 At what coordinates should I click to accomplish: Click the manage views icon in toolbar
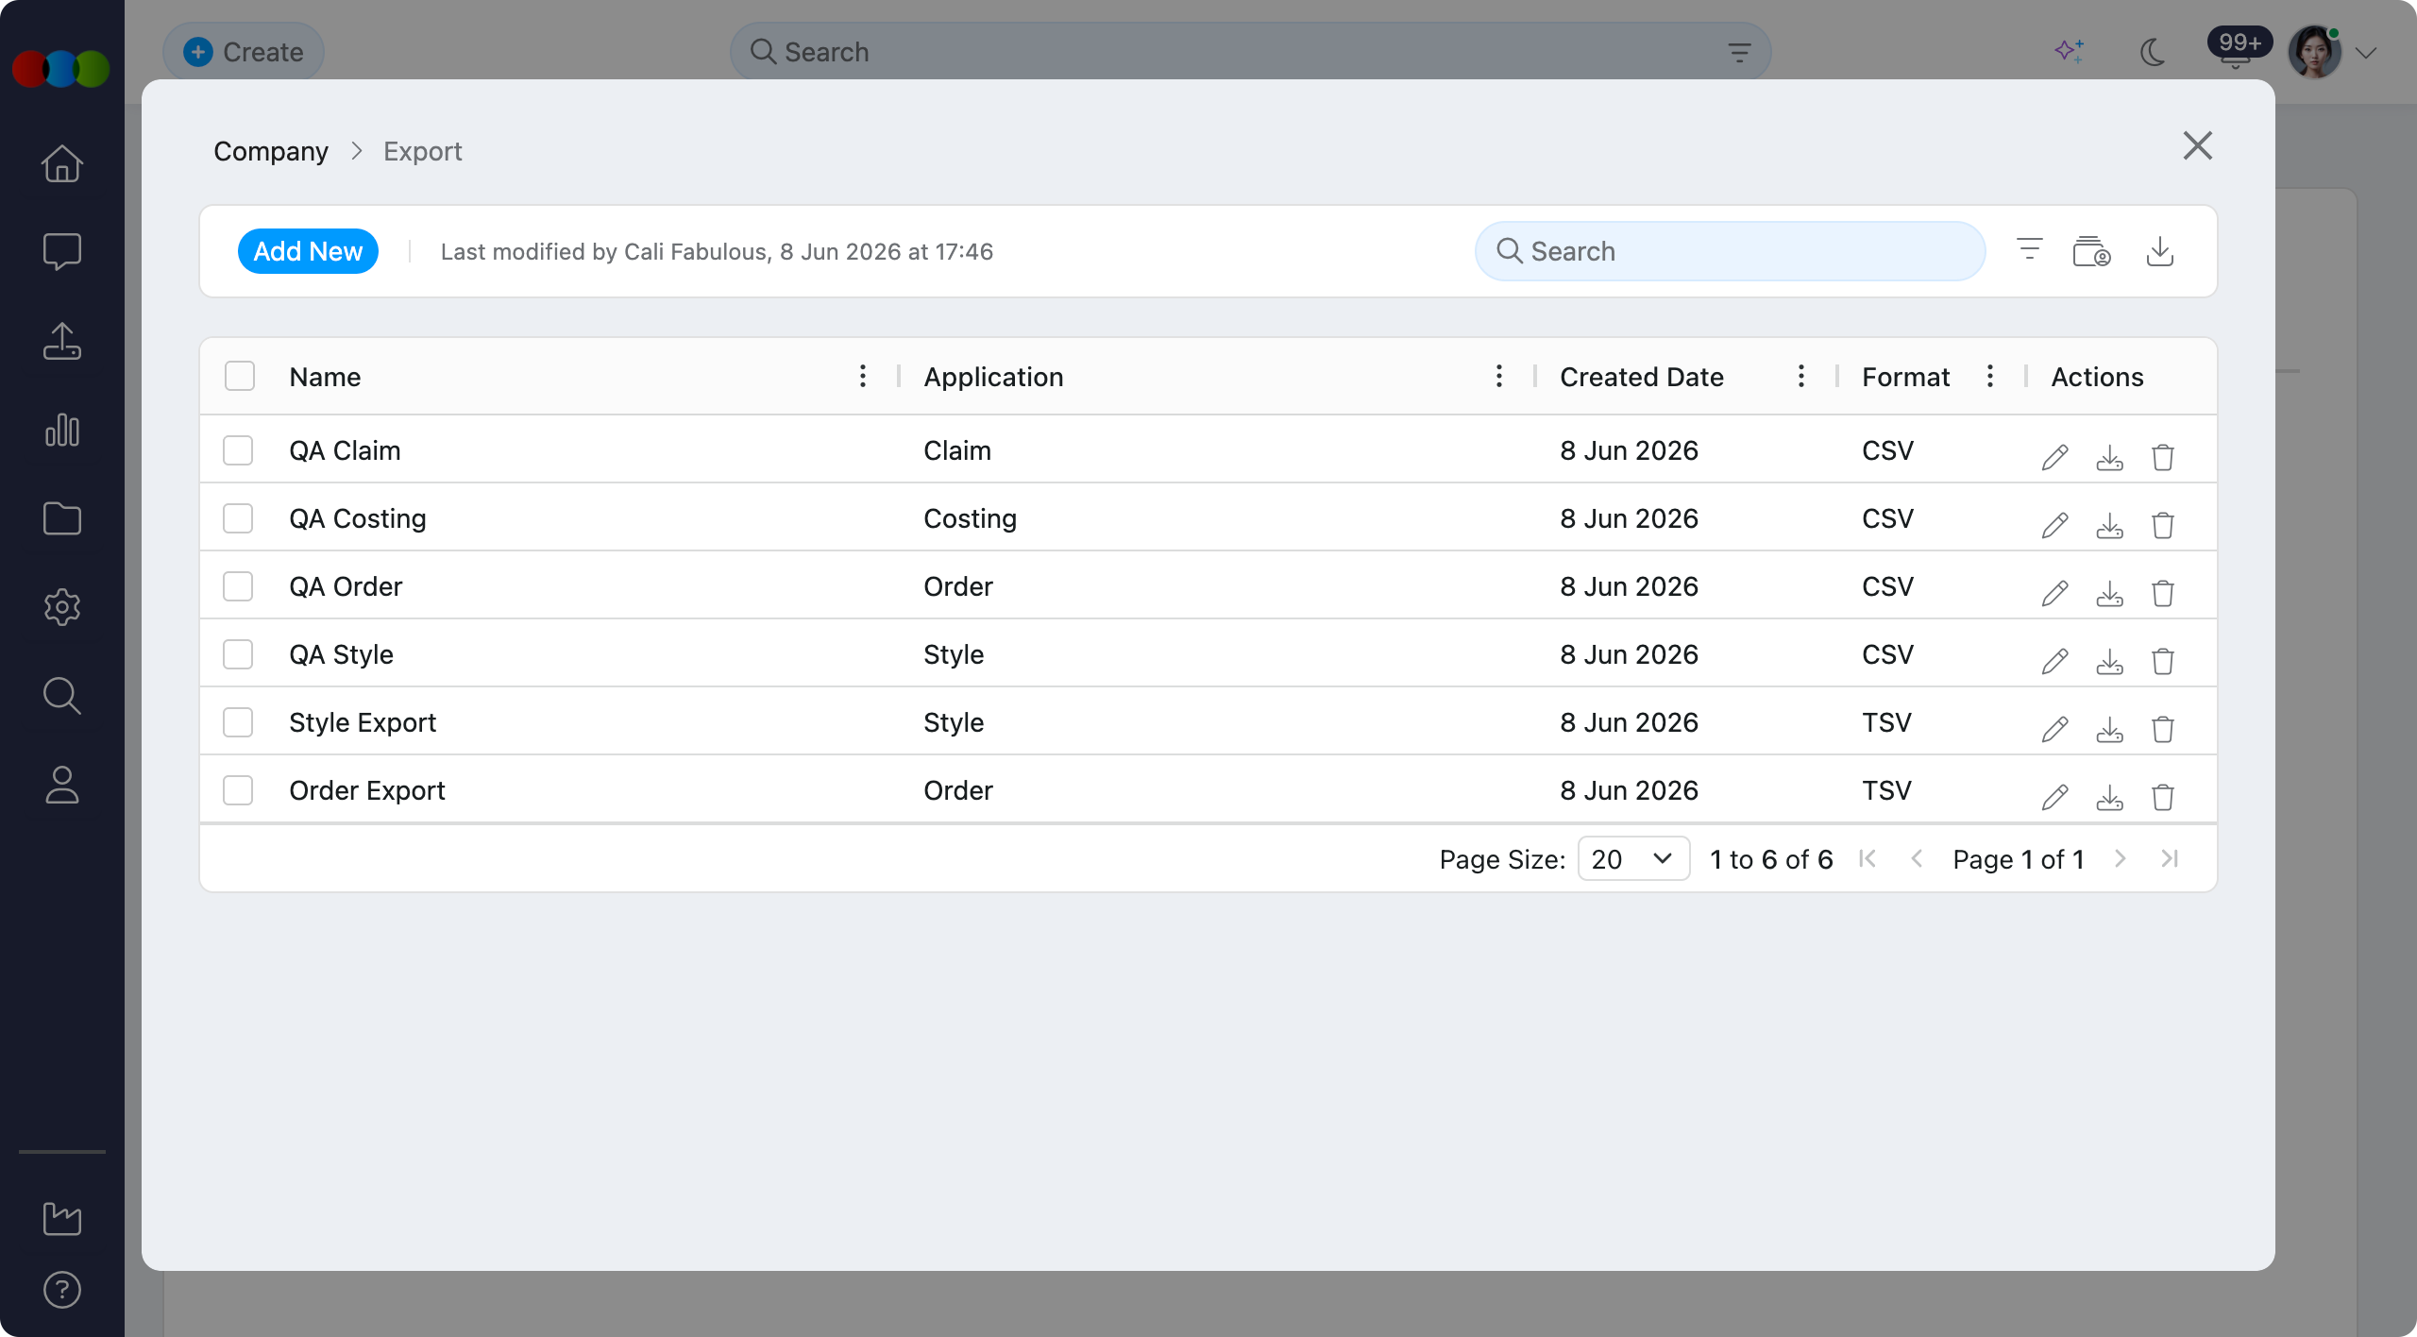[x=2091, y=251]
